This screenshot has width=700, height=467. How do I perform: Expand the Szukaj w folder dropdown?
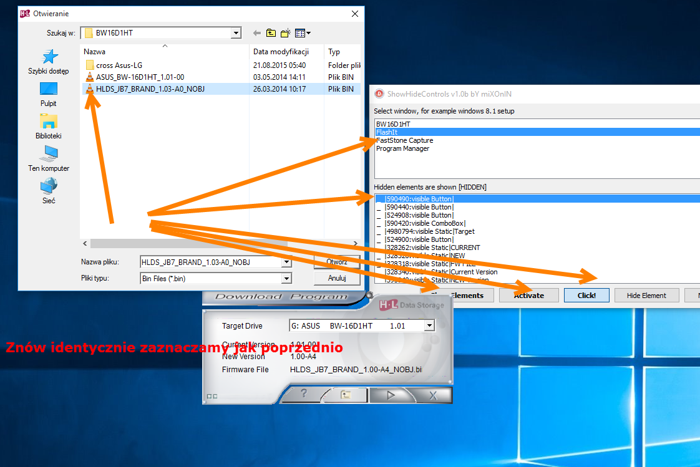[x=236, y=33]
